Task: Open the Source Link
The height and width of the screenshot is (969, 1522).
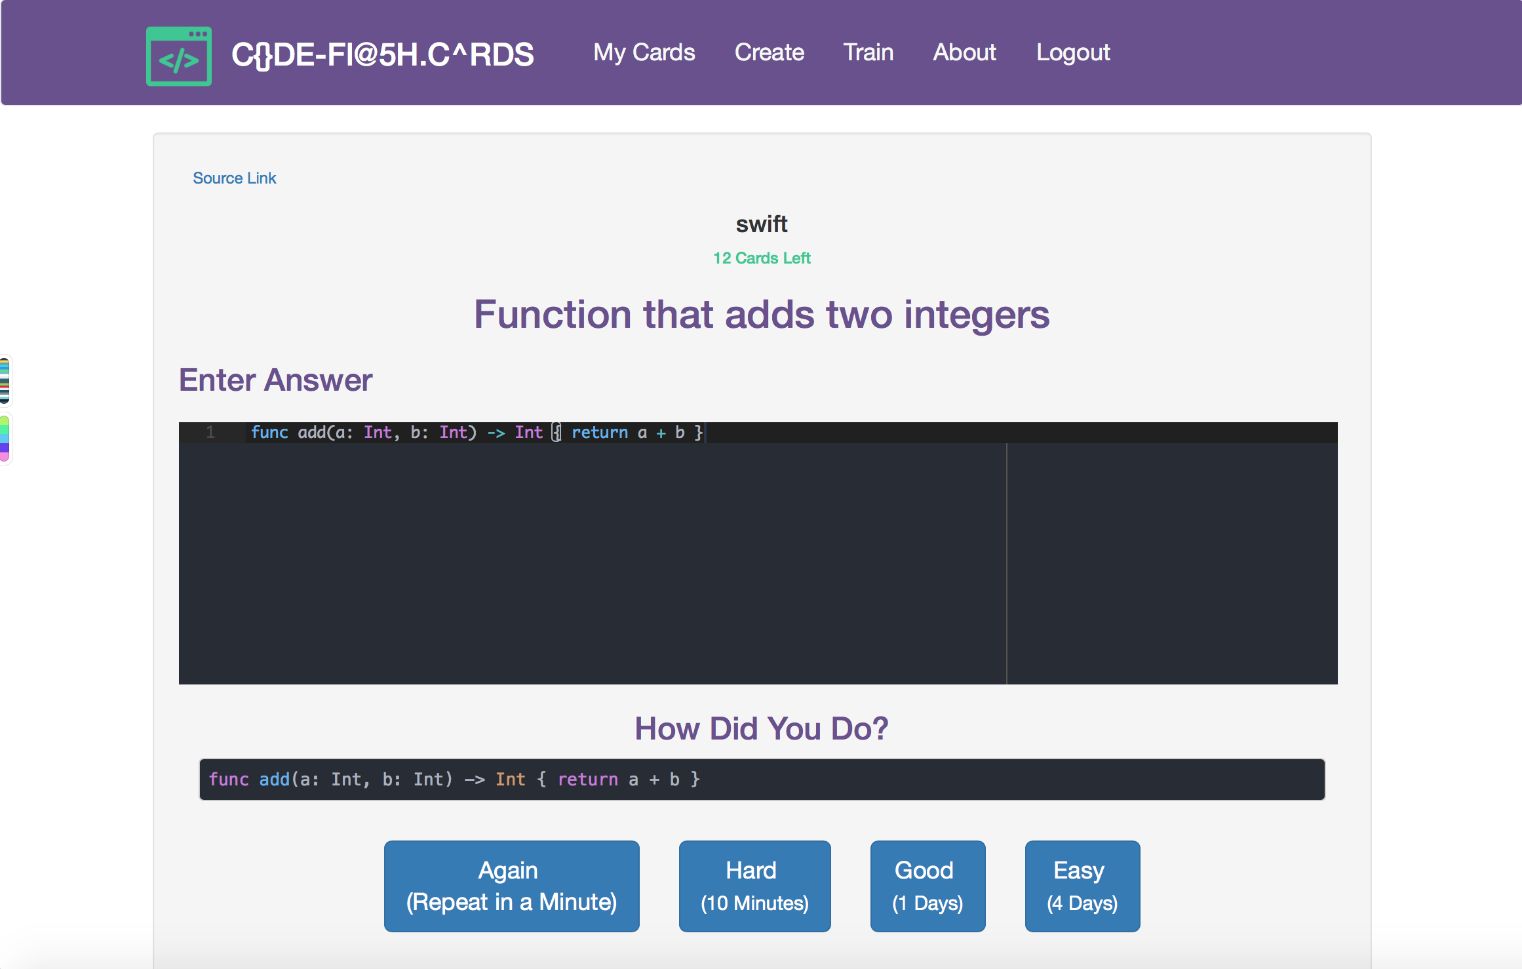Action: point(234,178)
